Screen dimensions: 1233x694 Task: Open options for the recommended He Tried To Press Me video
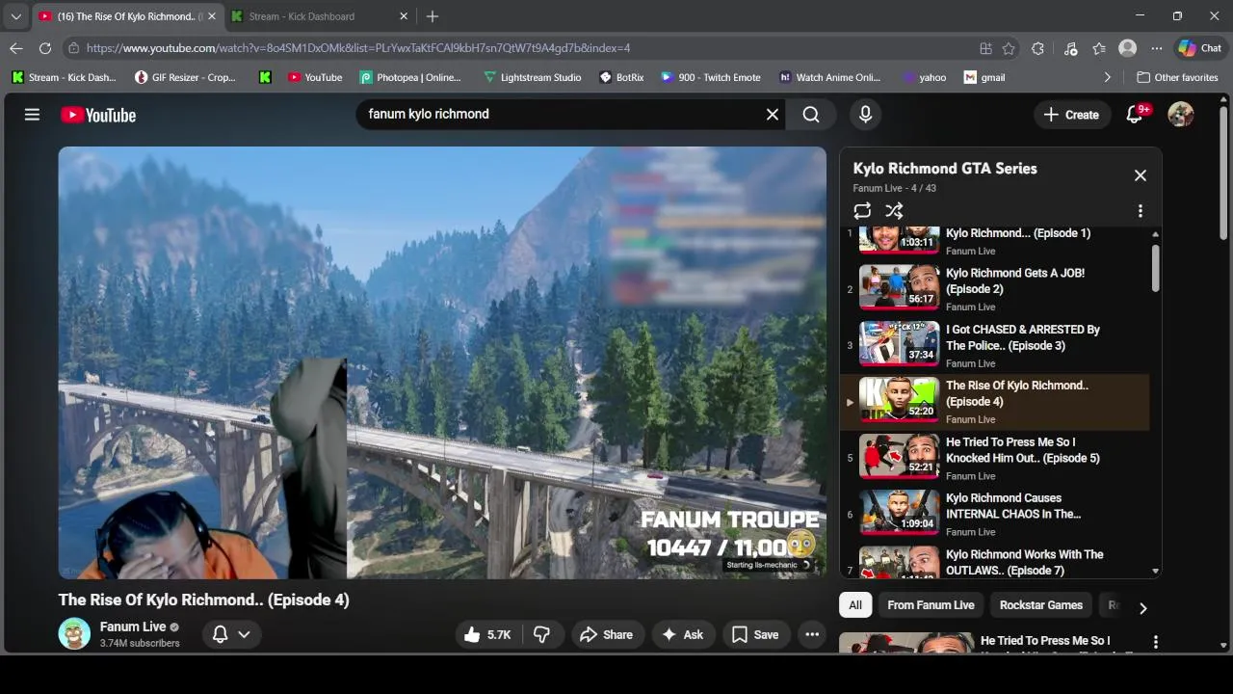[1155, 642]
